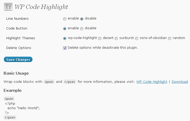Screen dimensions: 190x121
Task: Pick the sunburst highlight theme
Action: coord(116,38)
